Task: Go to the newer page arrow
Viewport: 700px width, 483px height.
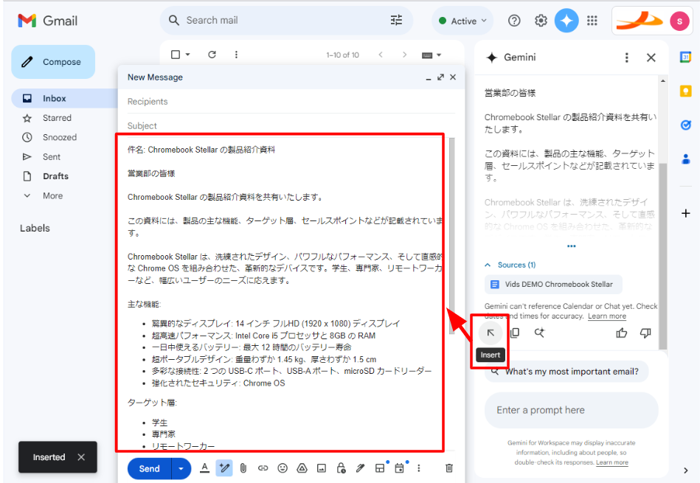Action: click(381, 55)
